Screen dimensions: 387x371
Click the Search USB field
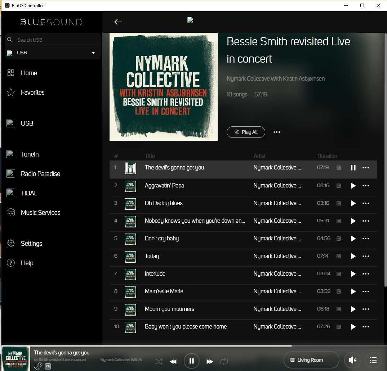click(x=53, y=40)
